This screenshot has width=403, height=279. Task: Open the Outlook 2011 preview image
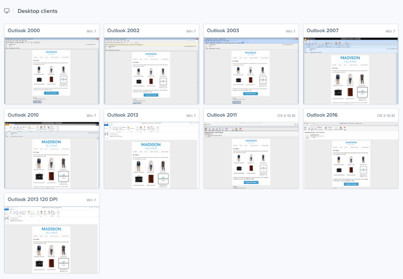(251, 155)
